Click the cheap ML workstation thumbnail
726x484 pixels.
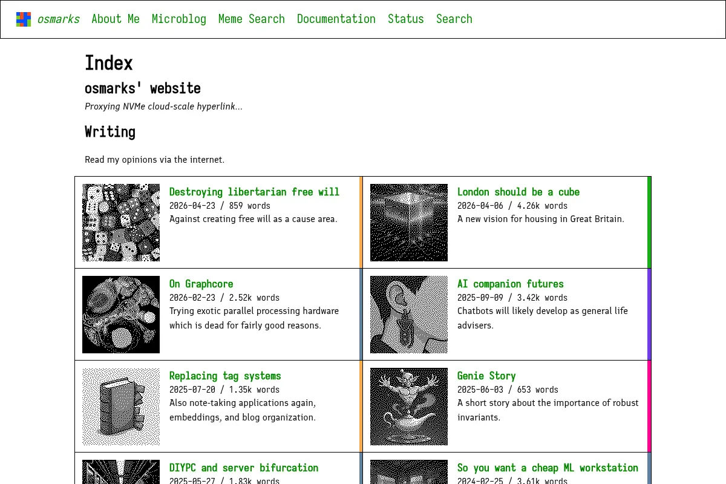[409, 472]
